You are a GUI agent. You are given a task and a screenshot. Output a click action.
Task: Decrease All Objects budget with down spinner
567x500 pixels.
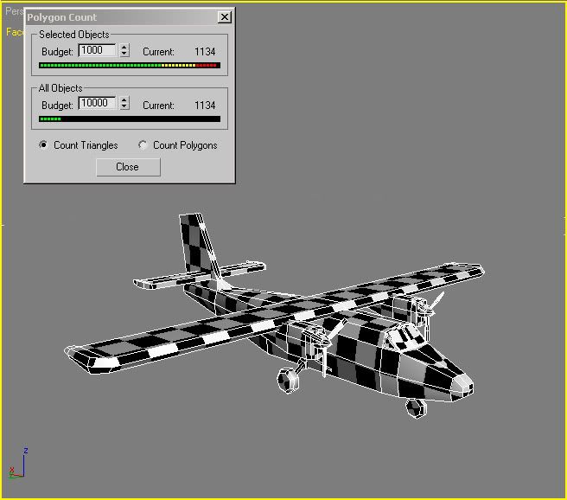click(124, 107)
